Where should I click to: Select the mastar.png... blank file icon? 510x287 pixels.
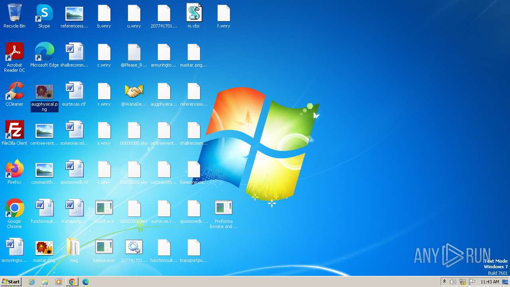coord(194,55)
